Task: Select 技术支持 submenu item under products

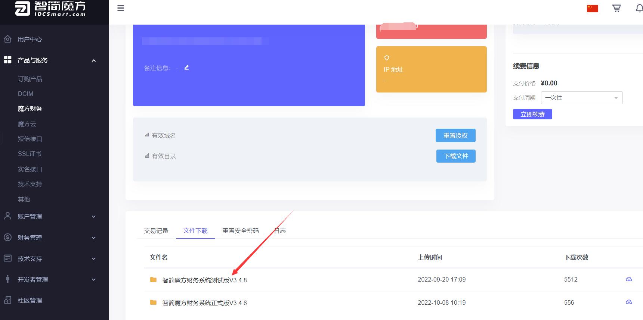Action: click(x=30, y=184)
